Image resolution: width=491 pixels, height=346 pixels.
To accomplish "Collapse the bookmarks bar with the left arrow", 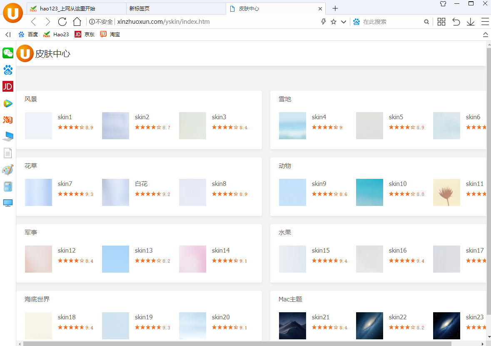I will pos(7,35).
